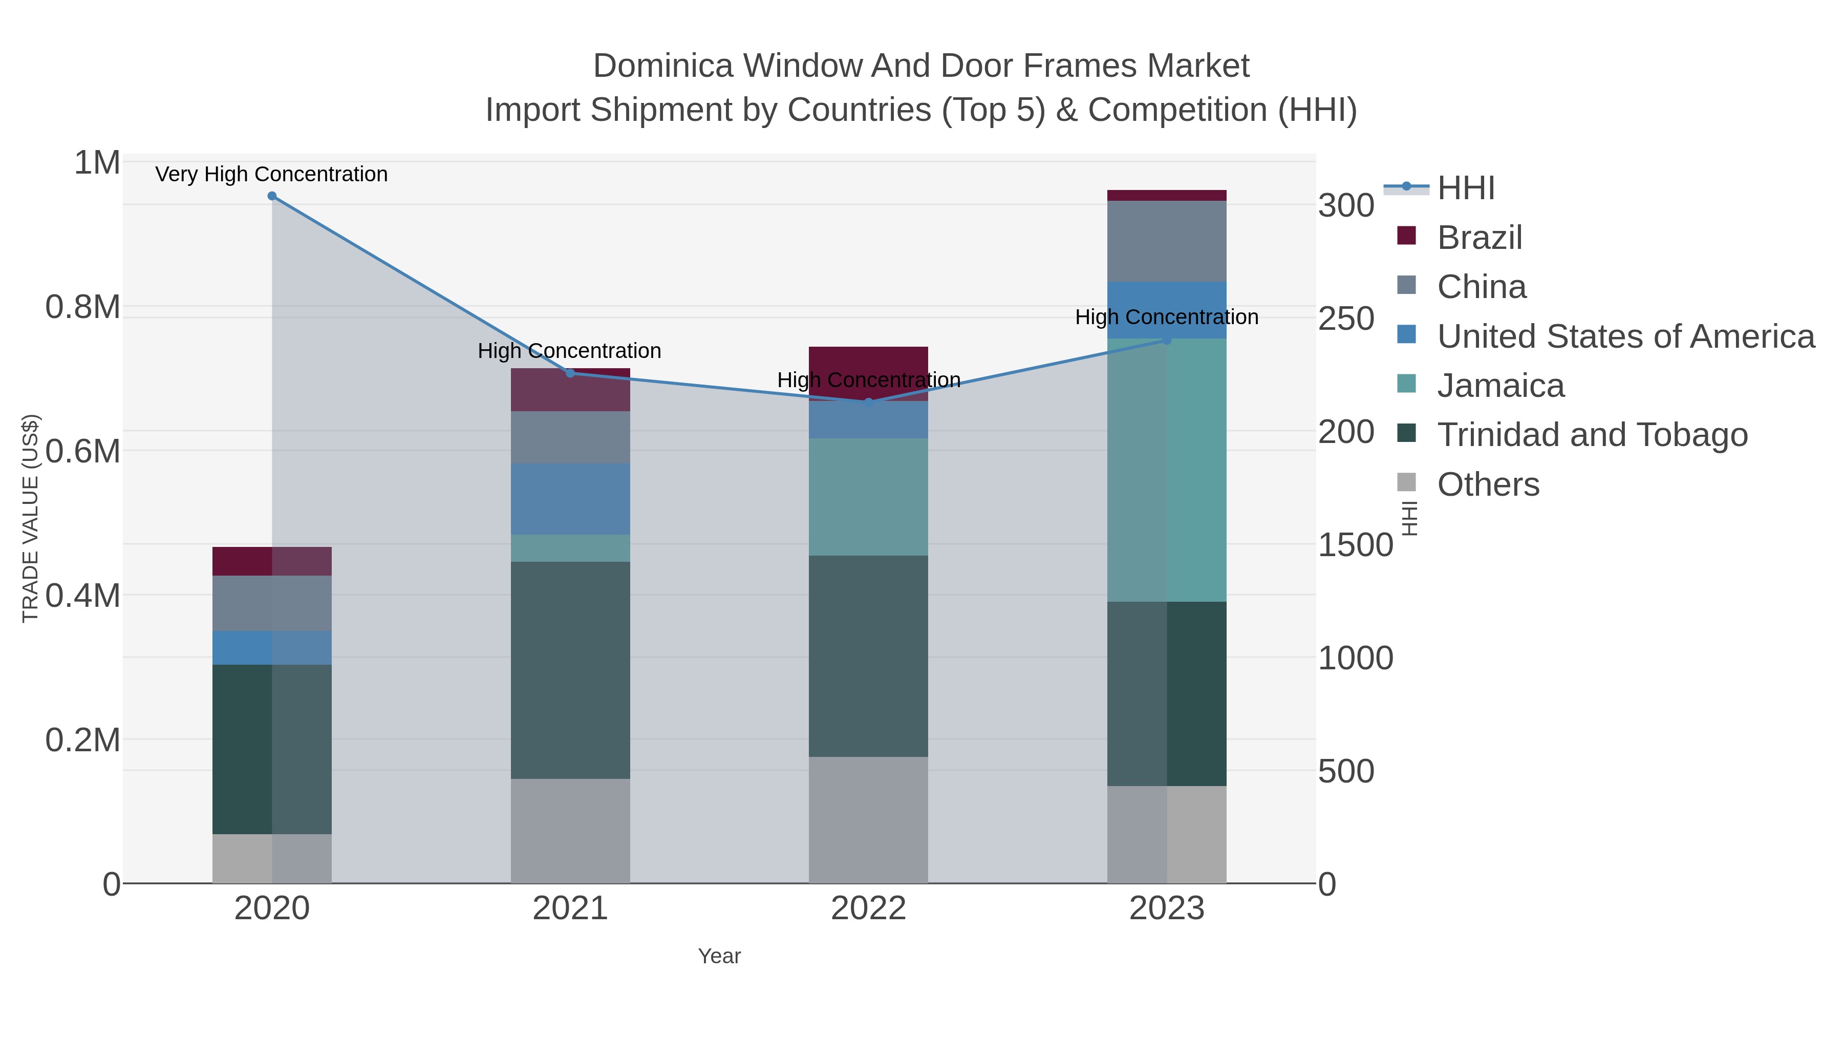Screen dimensions: 1843x1037
Task: Click the 0.6M y-axis tick label
Action: click(83, 452)
